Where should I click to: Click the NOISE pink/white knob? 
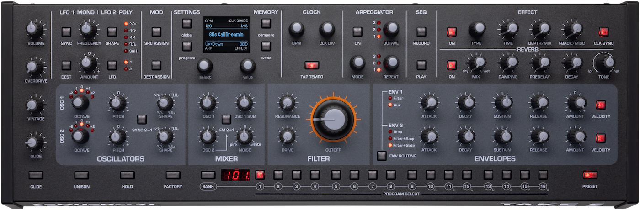244,136
